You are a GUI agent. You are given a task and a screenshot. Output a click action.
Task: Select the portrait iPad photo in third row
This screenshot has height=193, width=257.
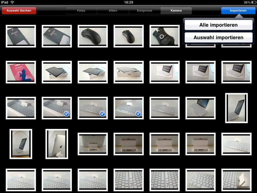[x=236, y=108]
